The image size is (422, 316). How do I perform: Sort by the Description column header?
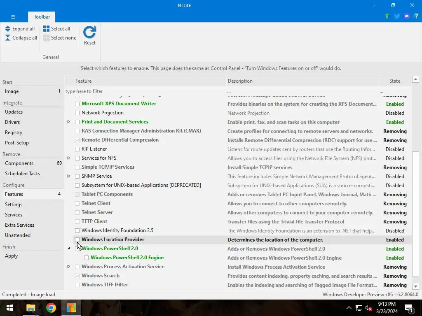[x=302, y=81]
